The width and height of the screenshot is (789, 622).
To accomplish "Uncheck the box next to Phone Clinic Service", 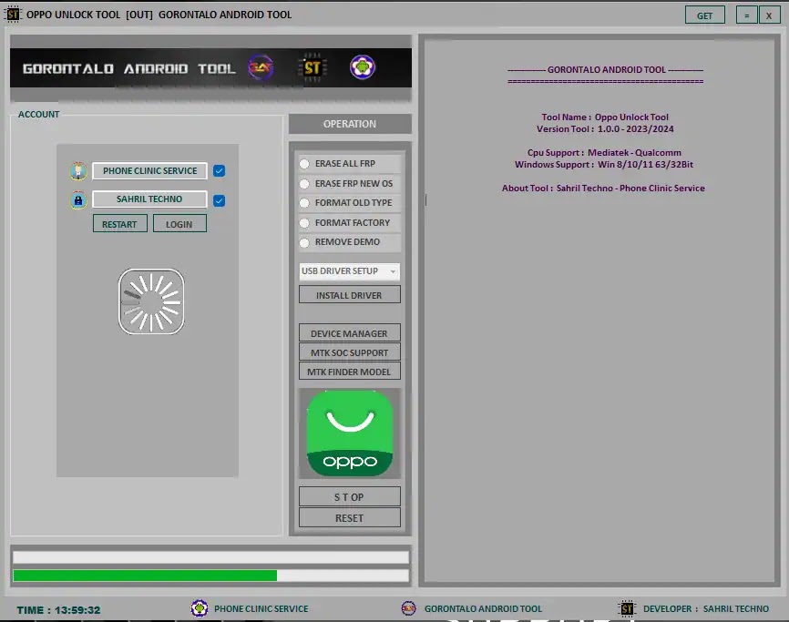I will (219, 171).
